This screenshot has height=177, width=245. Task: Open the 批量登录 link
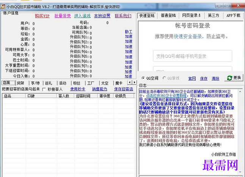click(63, 16)
